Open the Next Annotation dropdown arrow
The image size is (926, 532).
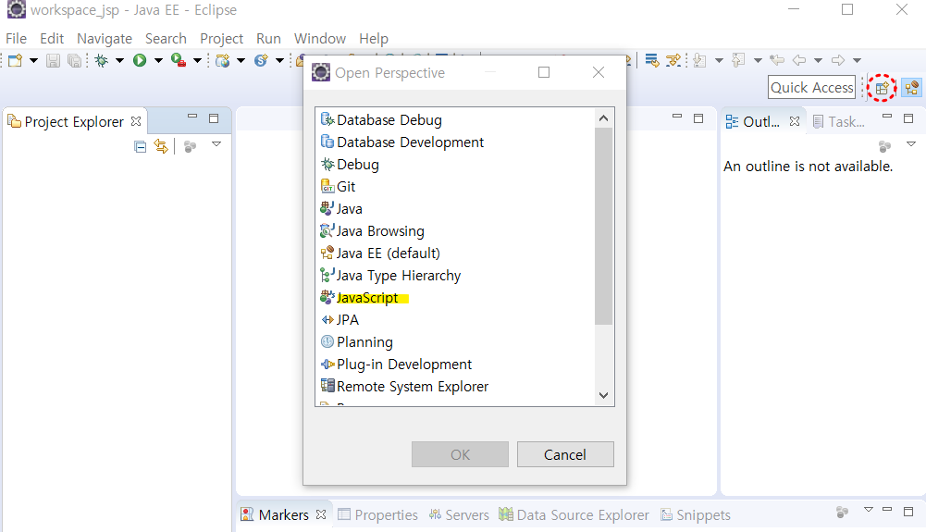click(x=719, y=60)
